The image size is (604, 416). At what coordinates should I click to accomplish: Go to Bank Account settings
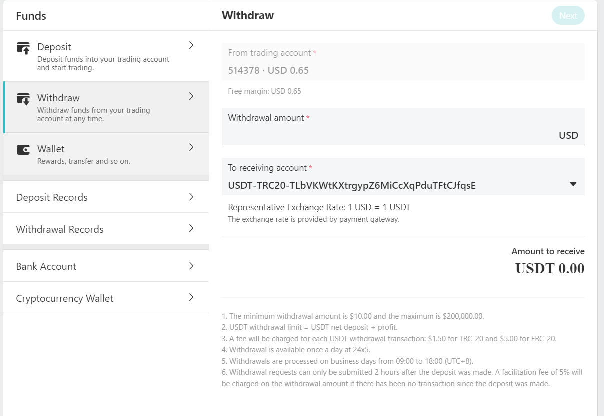(106, 266)
